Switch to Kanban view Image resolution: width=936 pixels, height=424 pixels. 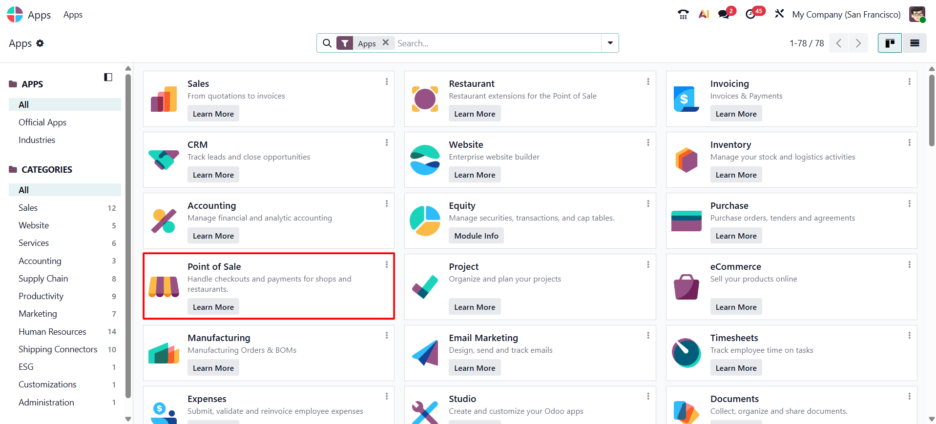890,43
